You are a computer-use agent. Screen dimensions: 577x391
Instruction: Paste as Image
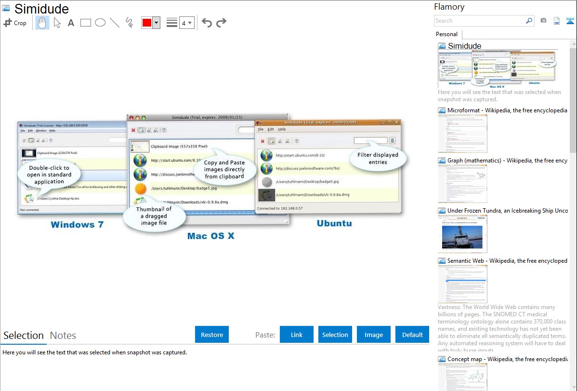[x=373, y=335]
